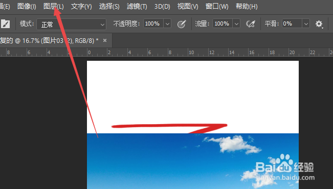This screenshot has height=189, width=333.
Task: Click the 流量 label
Action: [x=202, y=23]
